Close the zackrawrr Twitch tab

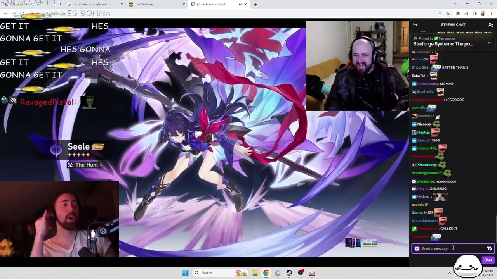coord(245,4)
